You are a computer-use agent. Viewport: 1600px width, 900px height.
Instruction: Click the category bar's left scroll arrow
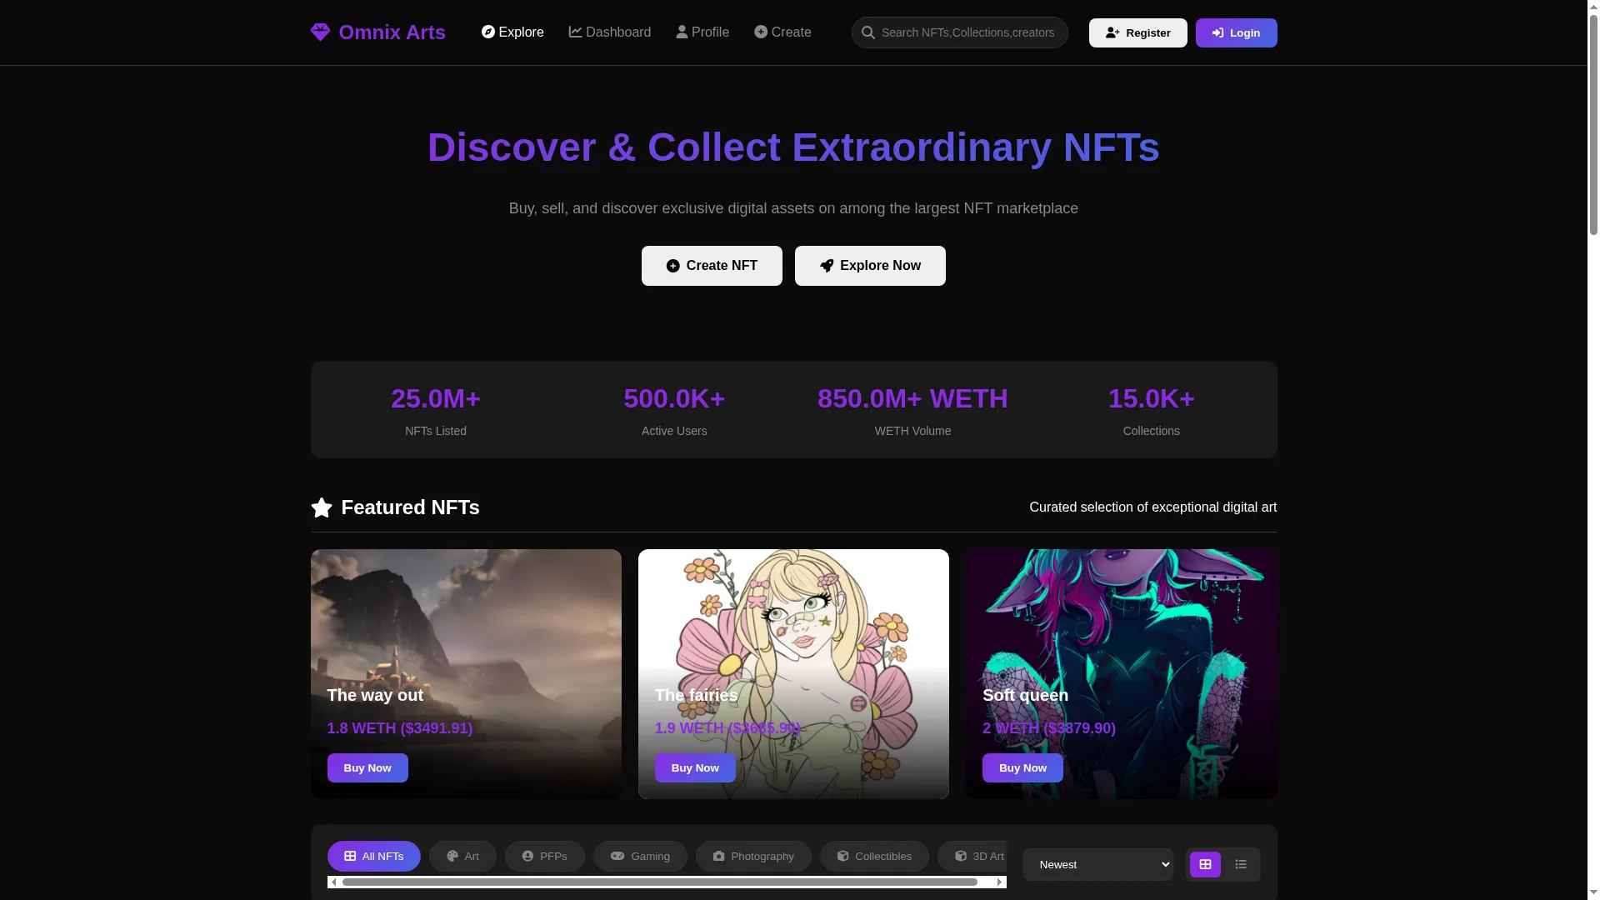(x=333, y=882)
